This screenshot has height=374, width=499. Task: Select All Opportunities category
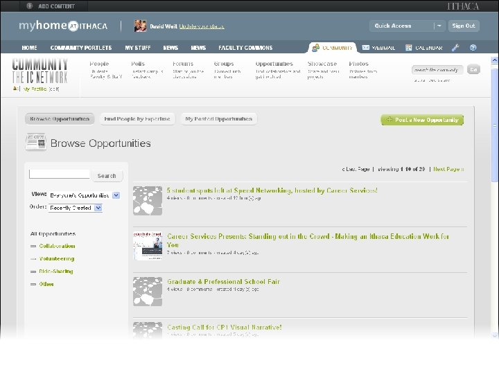pyautogui.click(x=53, y=234)
